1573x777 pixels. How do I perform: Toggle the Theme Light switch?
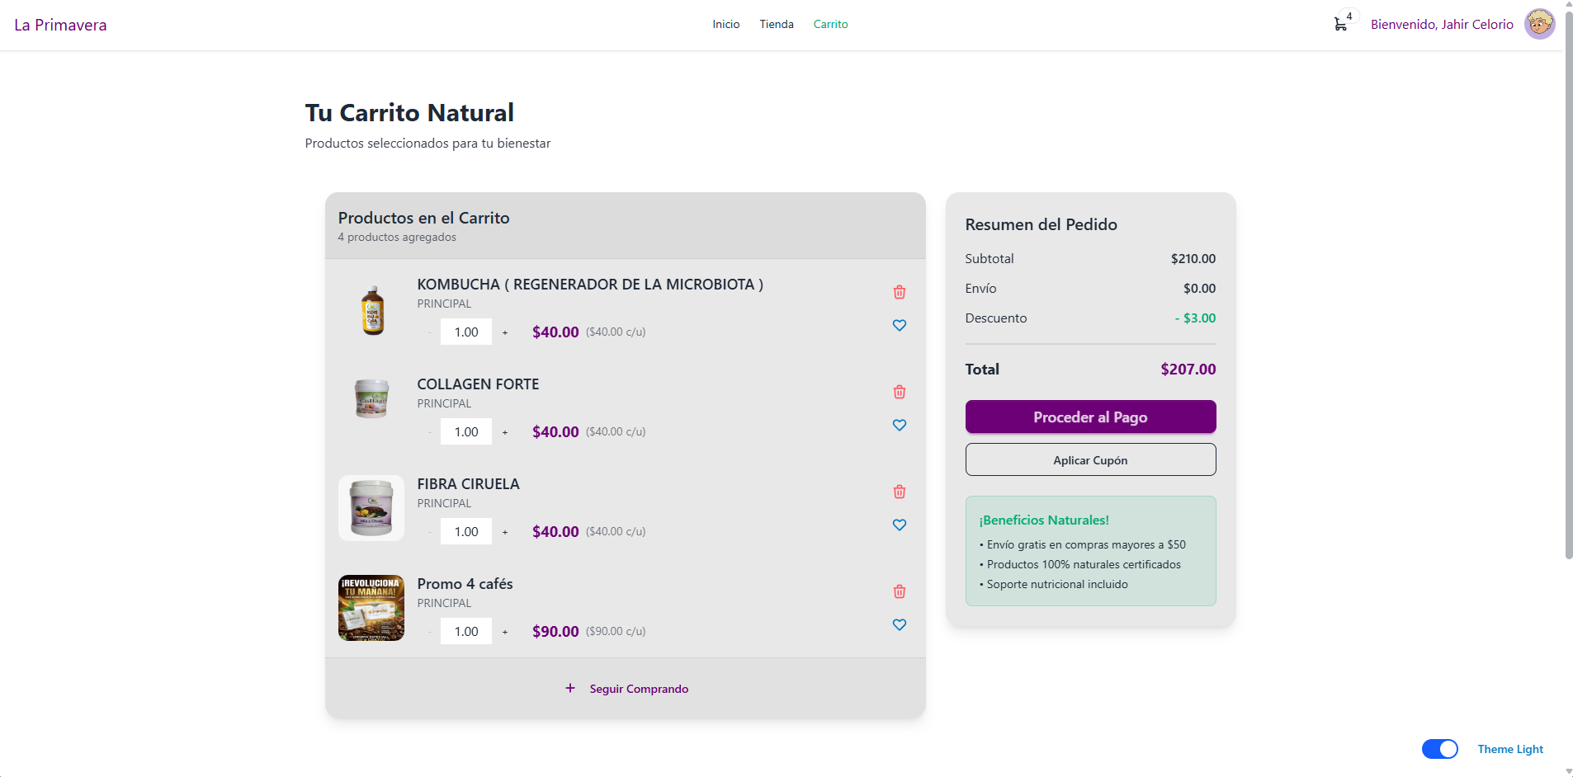[x=1439, y=749]
